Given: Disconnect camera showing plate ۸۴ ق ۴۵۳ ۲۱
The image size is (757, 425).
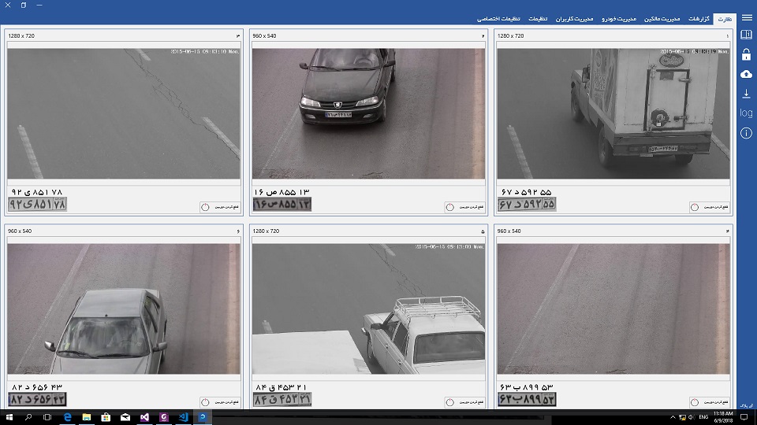Looking at the screenshot, I should coord(464,402).
